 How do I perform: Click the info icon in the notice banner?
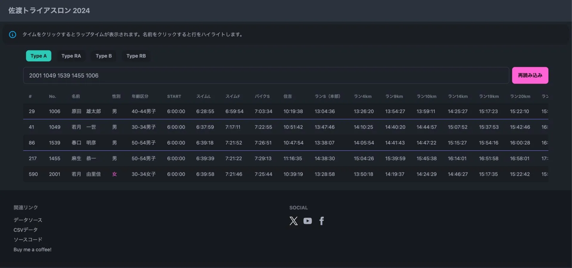(13, 35)
